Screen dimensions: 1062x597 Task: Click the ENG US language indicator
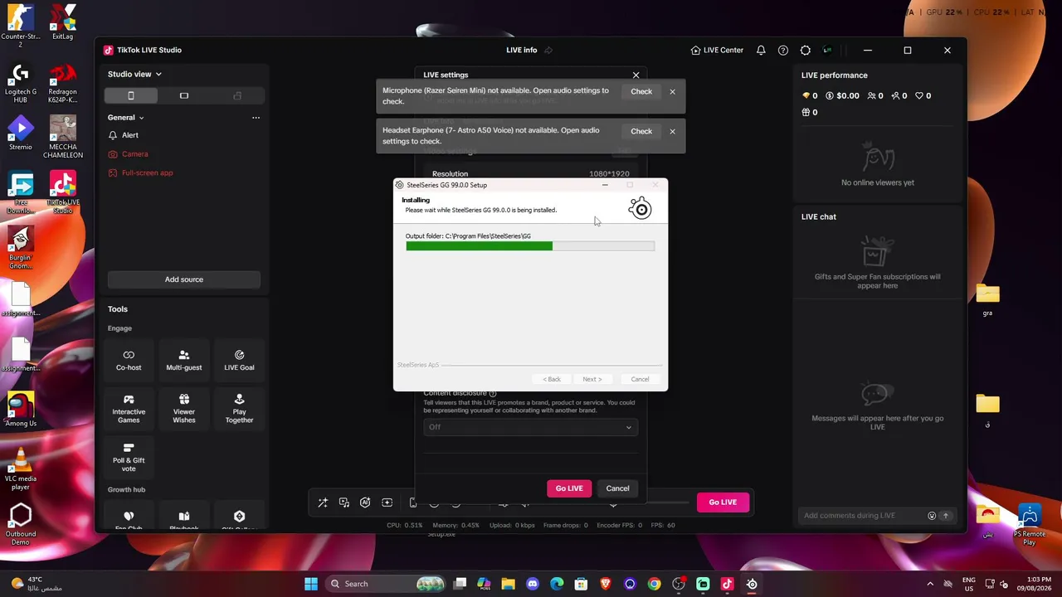click(969, 584)
